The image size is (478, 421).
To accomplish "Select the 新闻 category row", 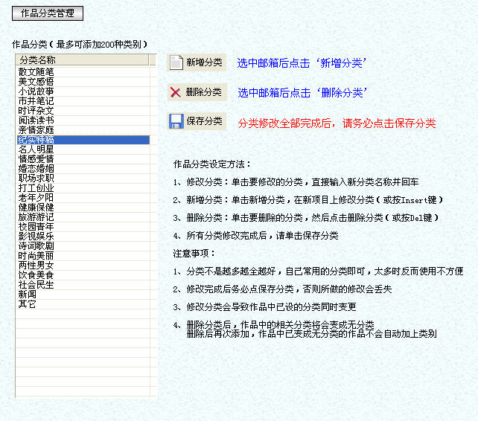I will (83, 295).
